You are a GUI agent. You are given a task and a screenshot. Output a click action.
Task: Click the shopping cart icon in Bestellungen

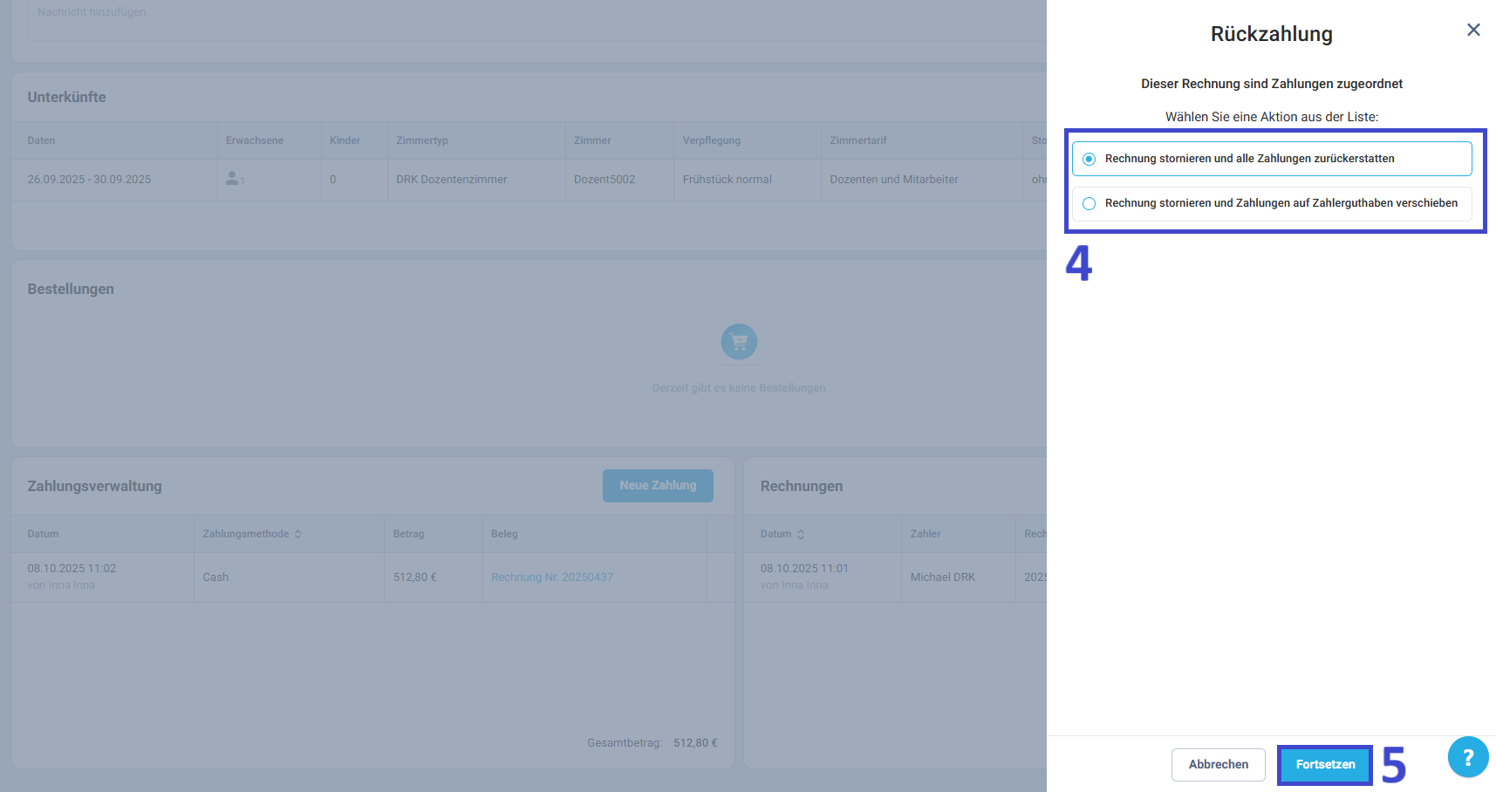pyautogui.click(x=739, y=342)
